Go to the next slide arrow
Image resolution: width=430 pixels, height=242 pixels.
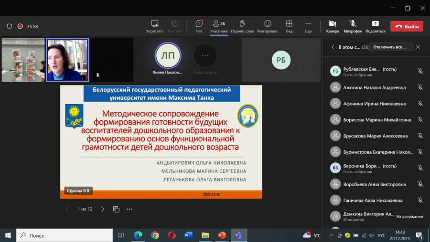click(x=103, y=209)
